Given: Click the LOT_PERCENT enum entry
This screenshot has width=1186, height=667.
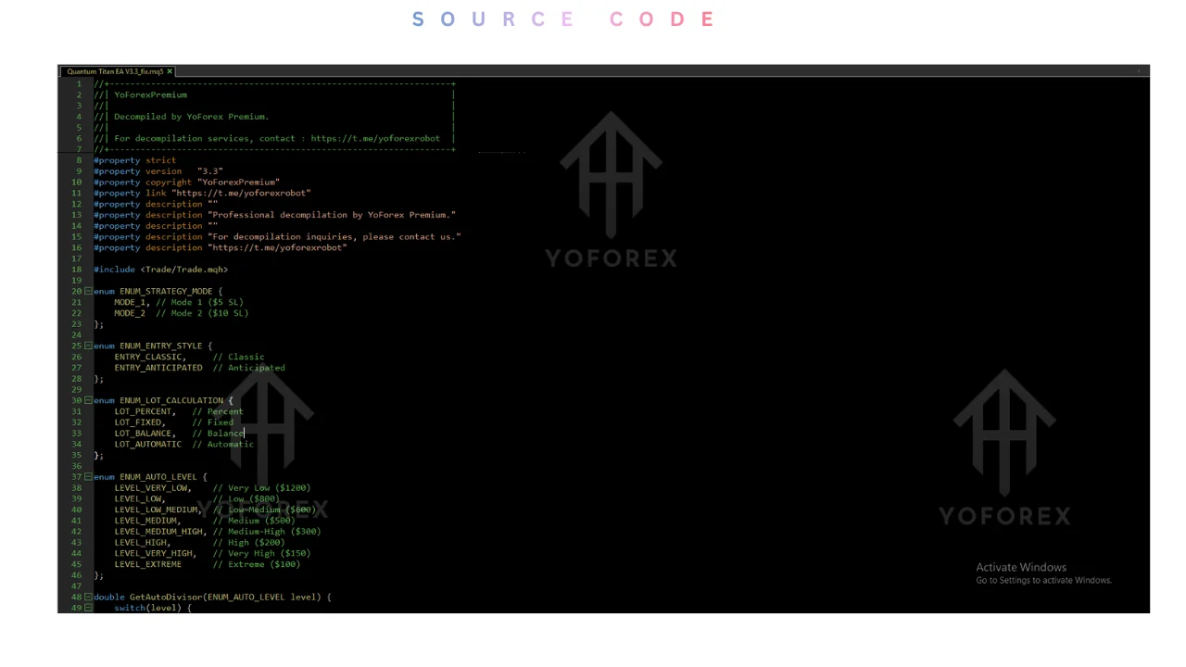Looking at the screenshot, I should tap(143, 411).
